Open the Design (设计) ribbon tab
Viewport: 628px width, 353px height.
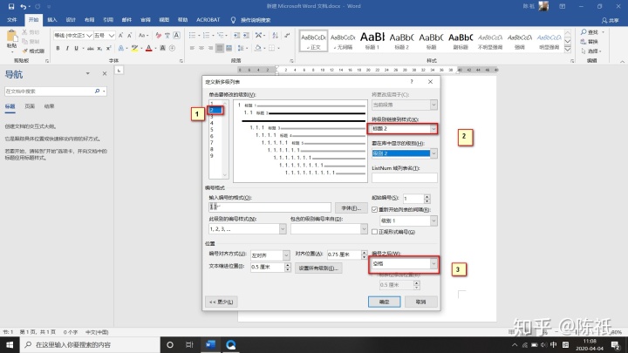click(71, 19)
